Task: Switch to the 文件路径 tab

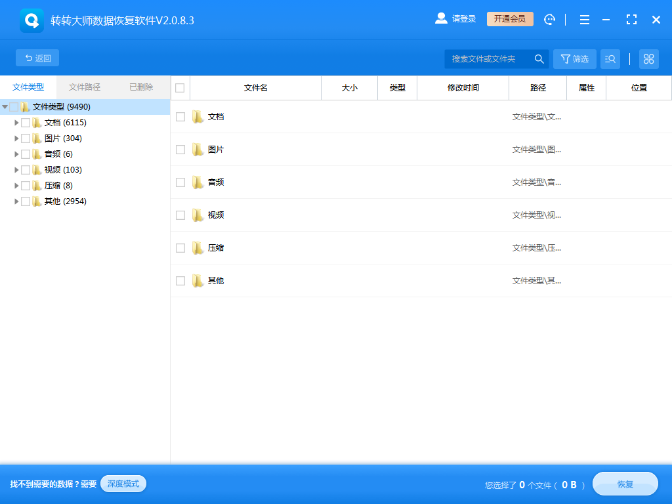Action: click(85, 86)
